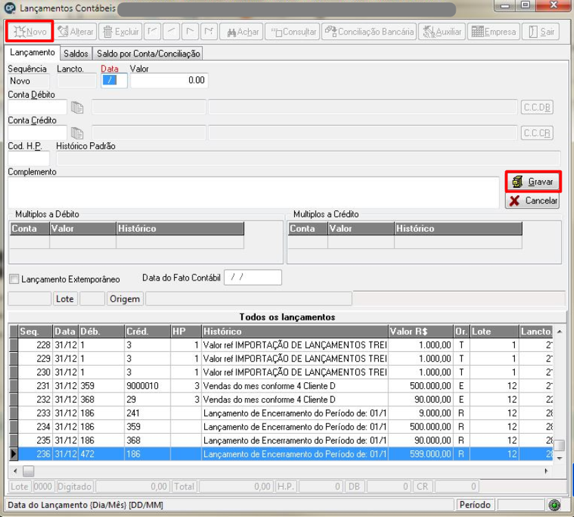Screen dimensions: 574x517
Task: Open Conciliação Bancária from toolbar
Action: click(369, 32)
